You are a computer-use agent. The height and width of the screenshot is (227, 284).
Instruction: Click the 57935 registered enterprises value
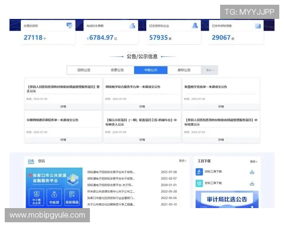coord(159,37)
